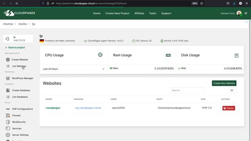
Task: Bookmark this page with star icon
Action: (x=202, y=4)
